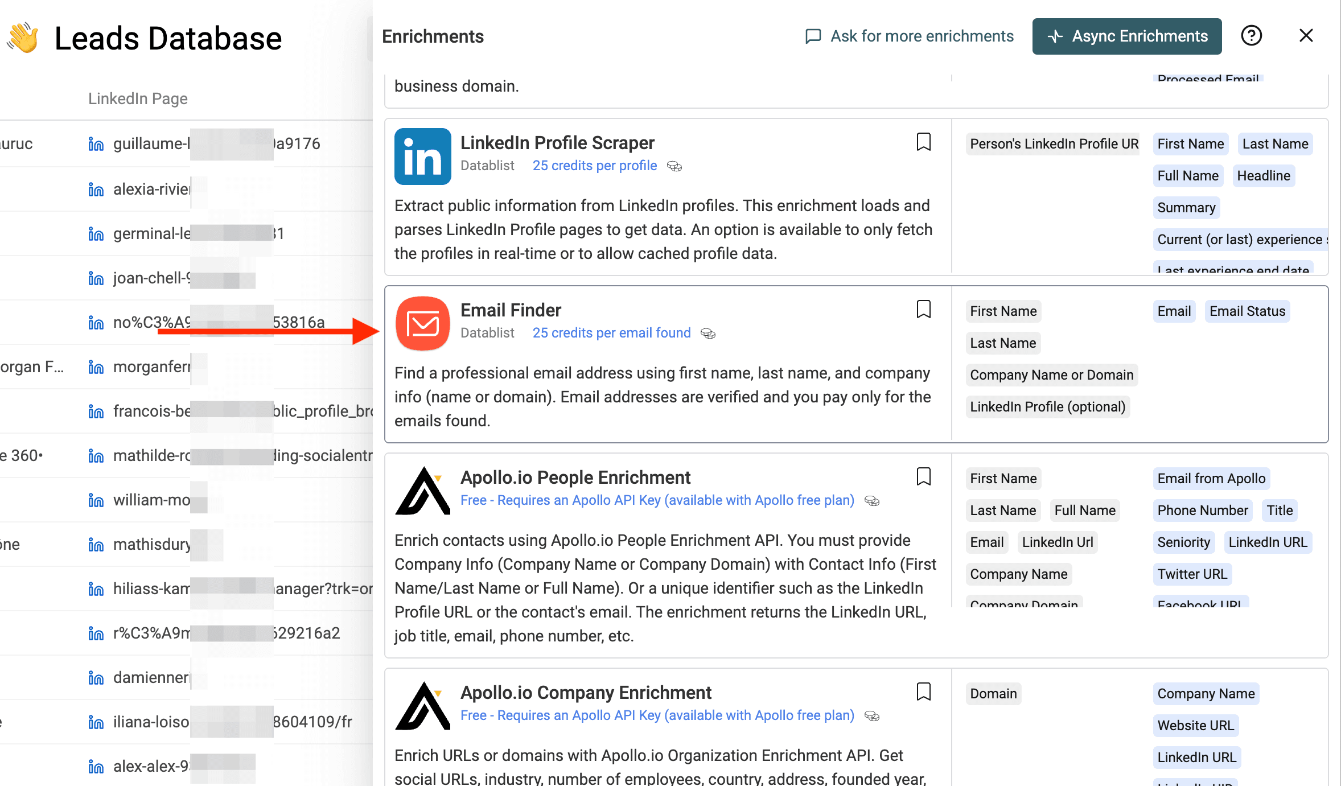Click the 'Domain' input tag

coord(993,694)
